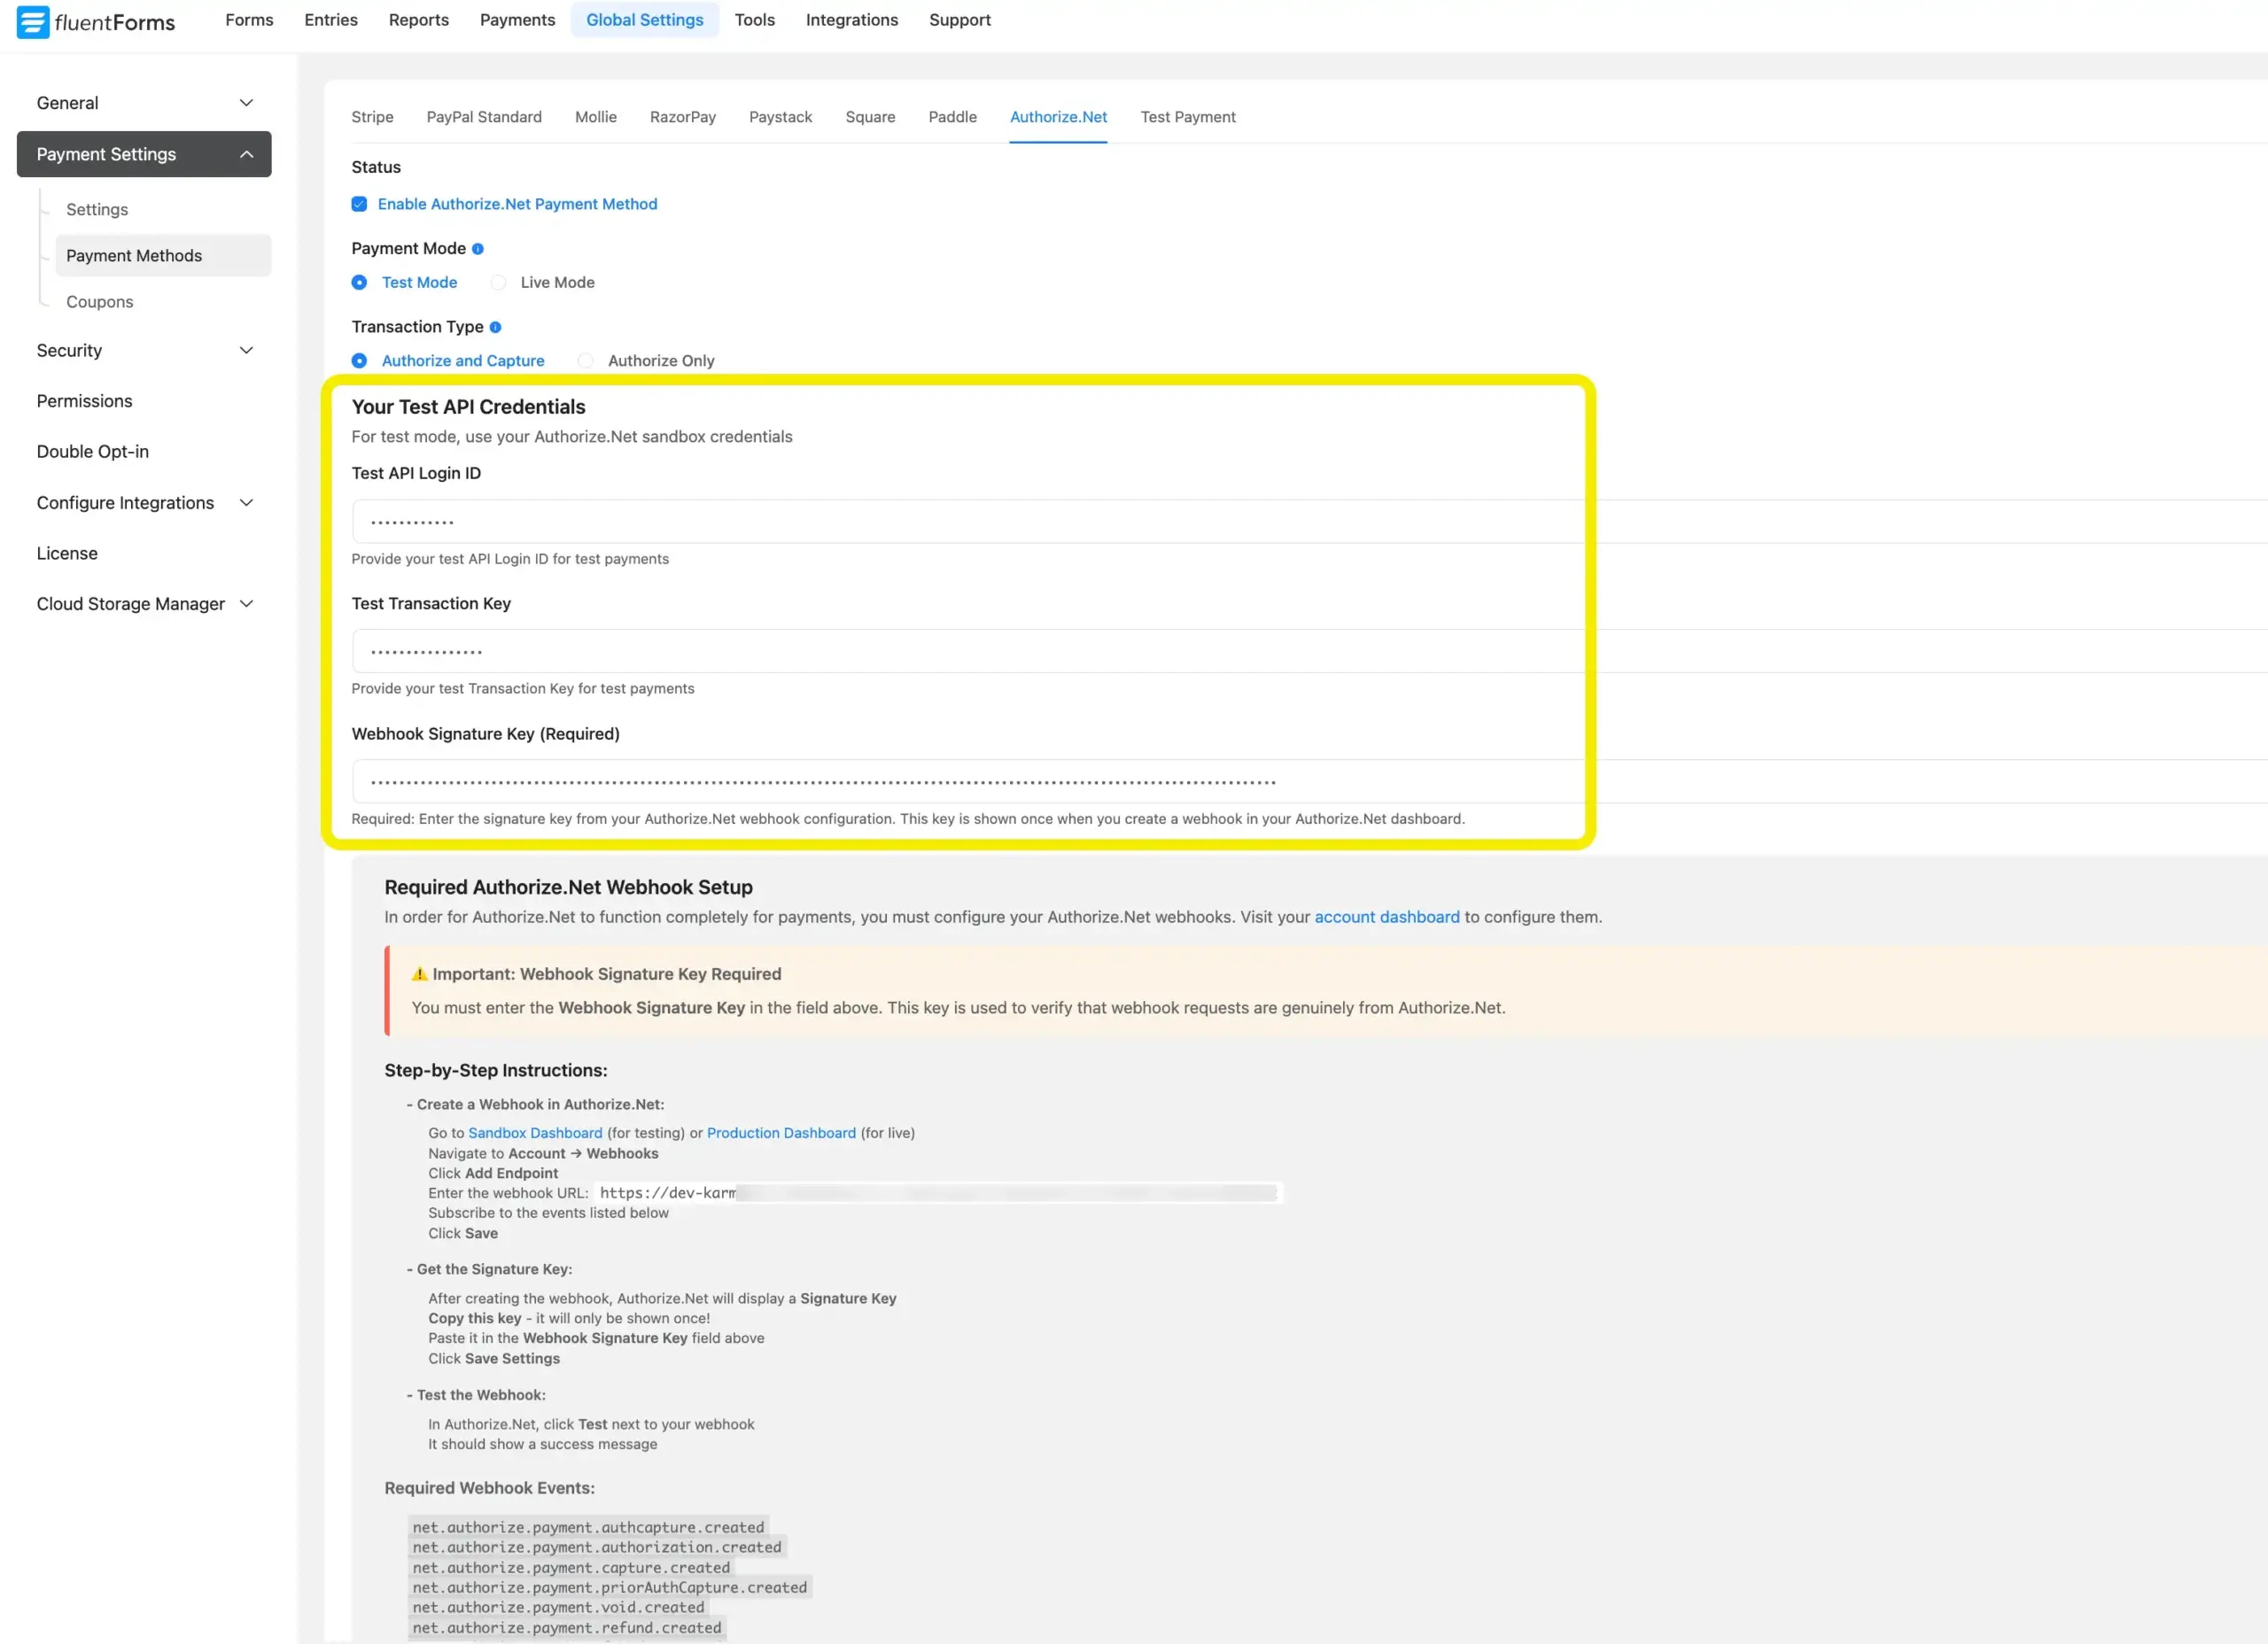Open the Sandbox Dashboard link
Image resolution: width=2268 pixels, height=1644 pixels.
coord(534,1133)
